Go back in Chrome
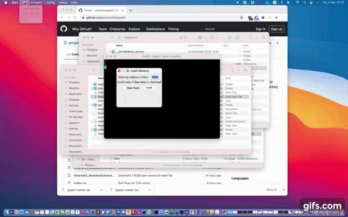Screen dimensions: 348x217 coord(62,17)
